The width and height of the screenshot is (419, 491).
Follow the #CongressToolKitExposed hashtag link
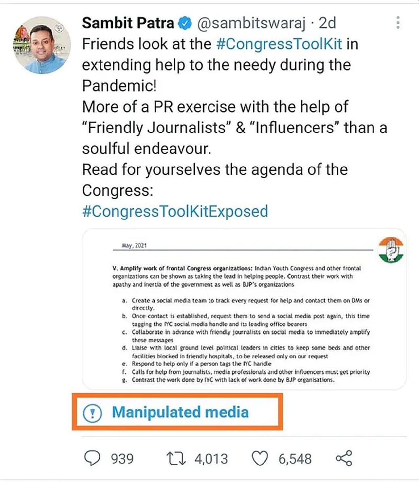[175, 211]
